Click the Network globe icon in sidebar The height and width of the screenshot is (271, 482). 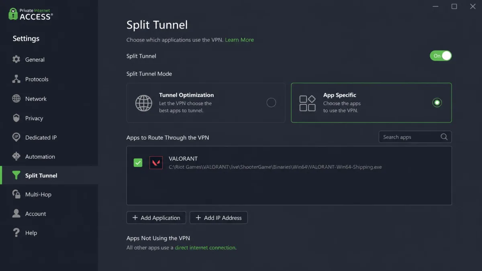[16, 99]
